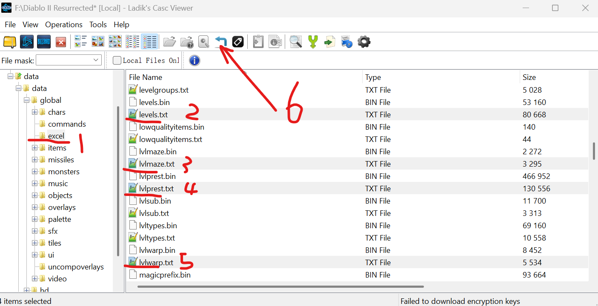598x306 pixels.
Task: Click the file list horizontal scrollbar
Action: (x=280, y=286)
